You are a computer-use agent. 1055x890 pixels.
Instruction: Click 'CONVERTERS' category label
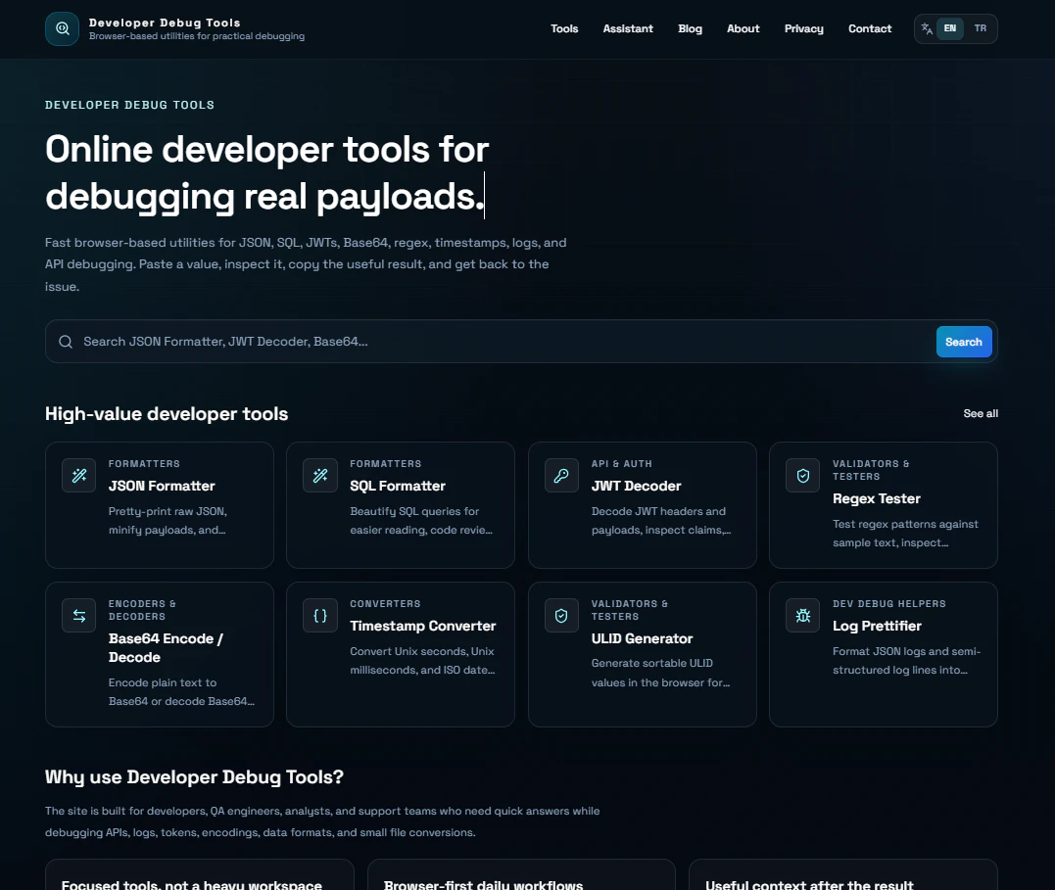[x=385, y=603]
